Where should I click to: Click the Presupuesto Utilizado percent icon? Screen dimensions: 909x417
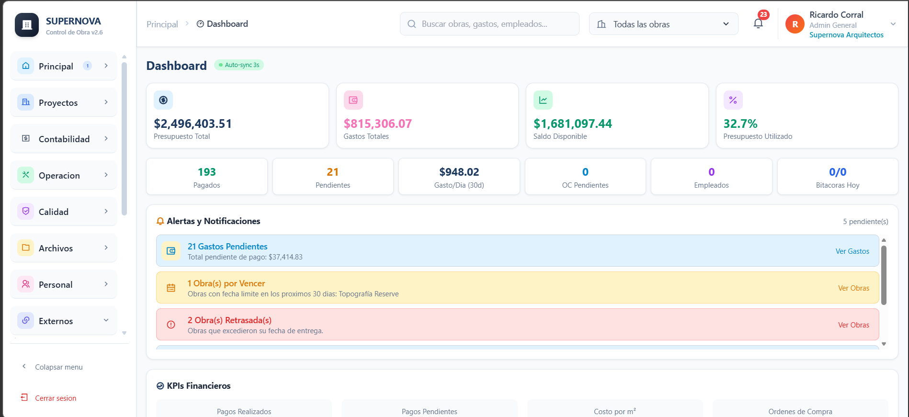(x=733, y=100)
